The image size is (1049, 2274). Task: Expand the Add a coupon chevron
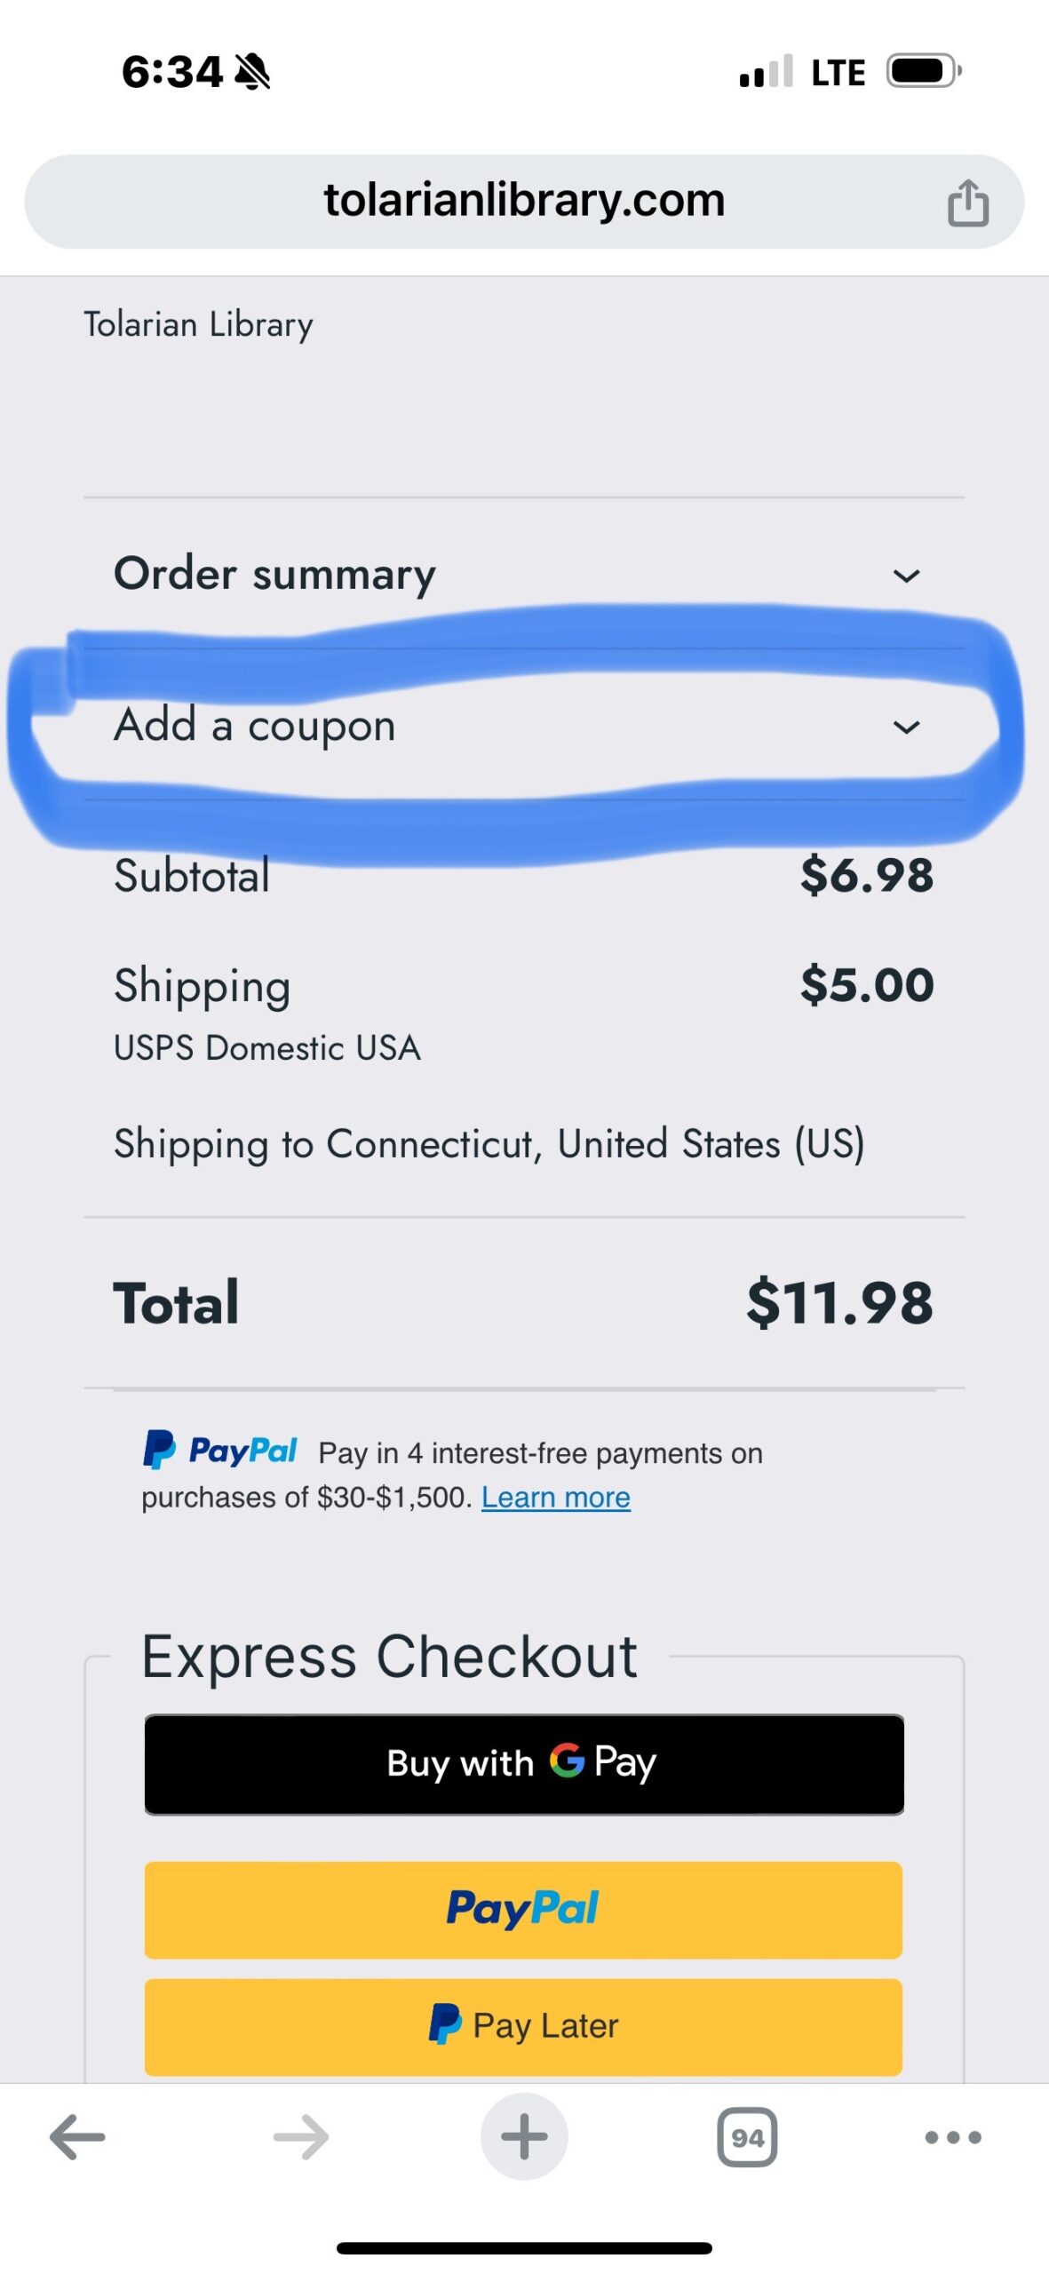(906, 728)
